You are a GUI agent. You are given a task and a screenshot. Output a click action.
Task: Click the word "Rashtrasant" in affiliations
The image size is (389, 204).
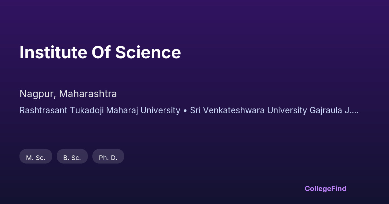(40, 110)
